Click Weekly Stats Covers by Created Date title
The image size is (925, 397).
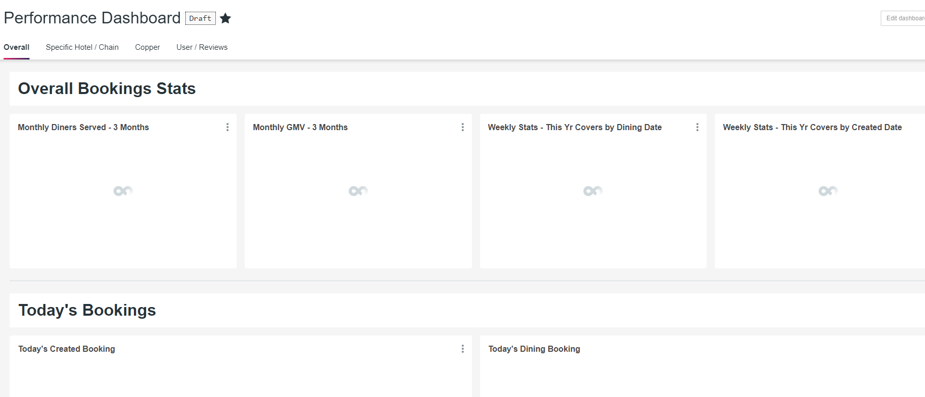pyautogui.click(x=812, y=127)
